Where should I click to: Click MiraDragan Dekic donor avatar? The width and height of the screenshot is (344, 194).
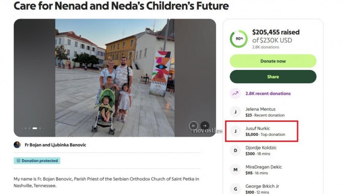pyautogui.click(x=235, y=170)
